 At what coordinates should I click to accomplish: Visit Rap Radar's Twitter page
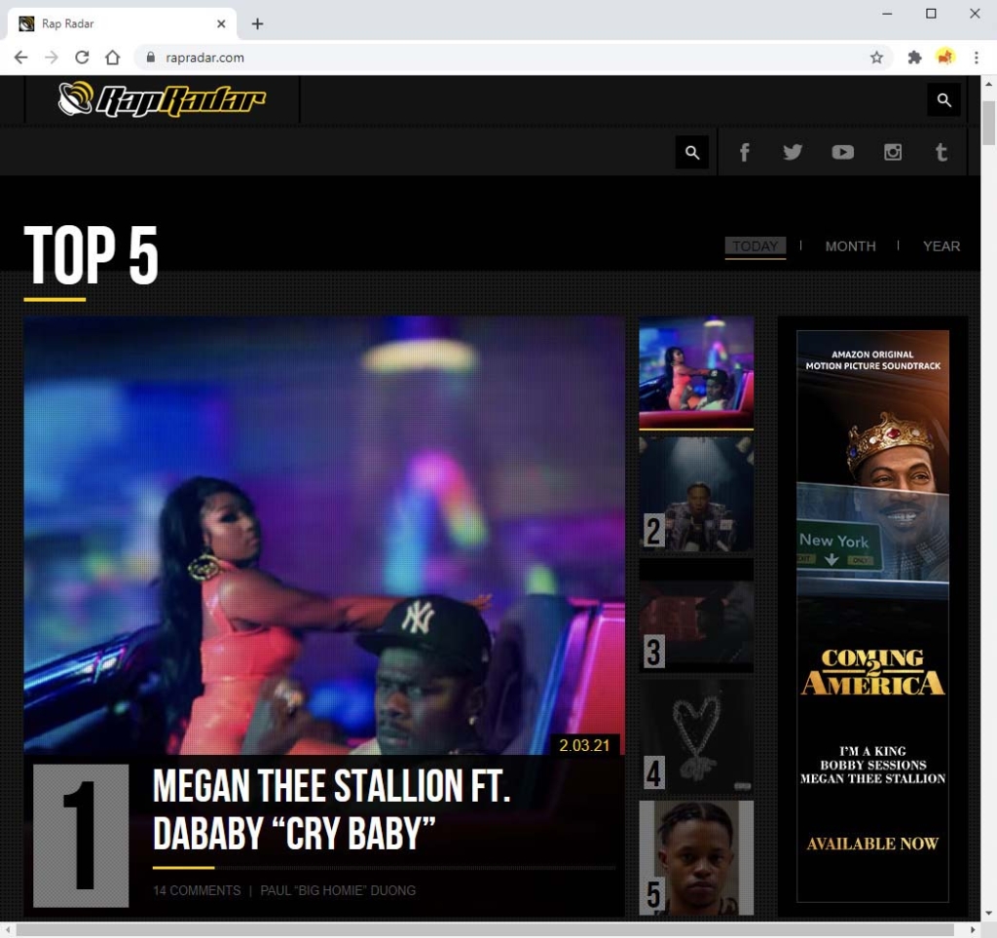[793, 152]
